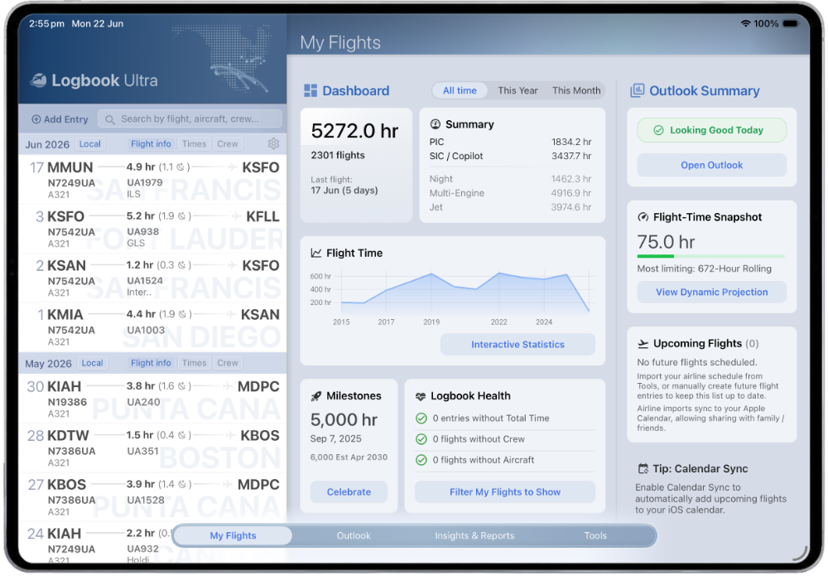The image size is (828, 576).
Task: Select Crew view in May 2026 header
Action: (228, 363)
